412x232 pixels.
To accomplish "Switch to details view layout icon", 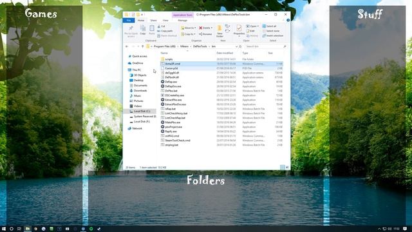I will click(283, 168).
